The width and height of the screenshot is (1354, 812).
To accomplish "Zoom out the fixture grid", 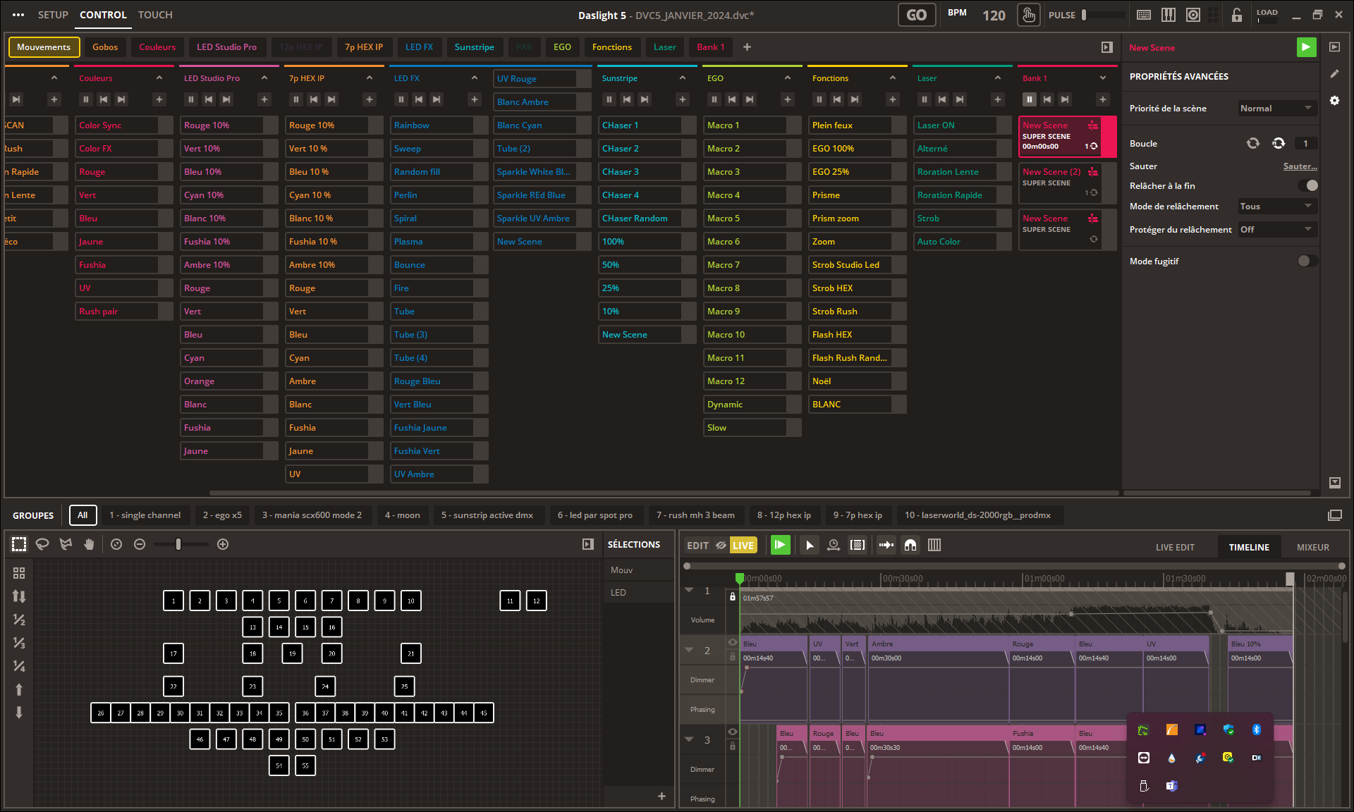I will (140, 544).
